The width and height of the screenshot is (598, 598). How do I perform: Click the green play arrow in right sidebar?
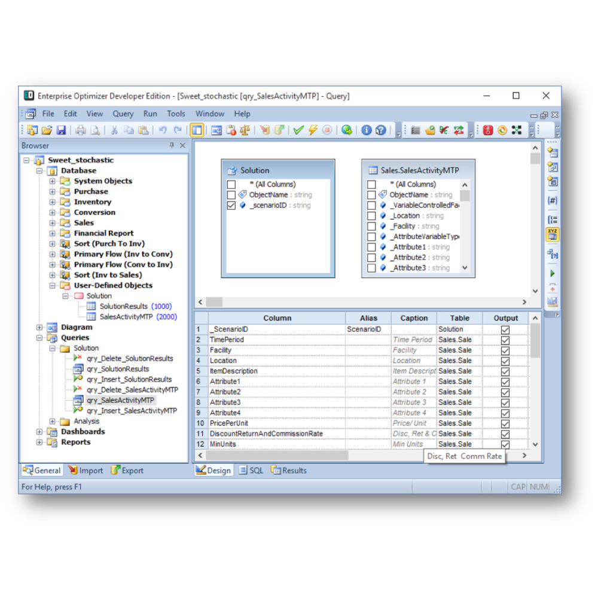pos(553,273)
